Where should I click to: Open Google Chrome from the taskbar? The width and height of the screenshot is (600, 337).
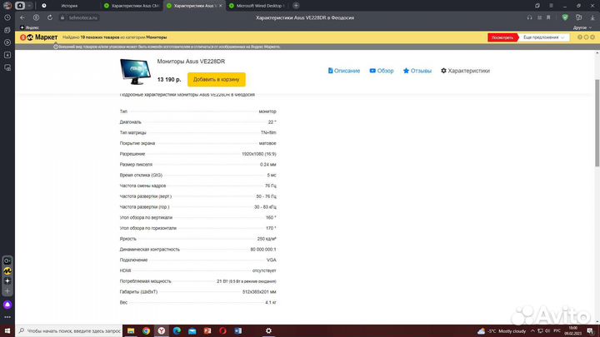tap(146, 331)
